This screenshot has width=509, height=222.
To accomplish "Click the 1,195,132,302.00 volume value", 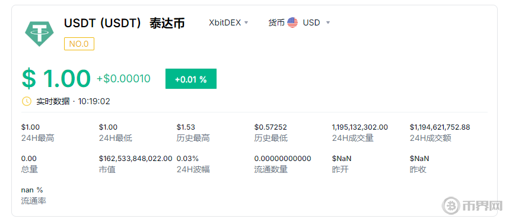I will point(360,127).
